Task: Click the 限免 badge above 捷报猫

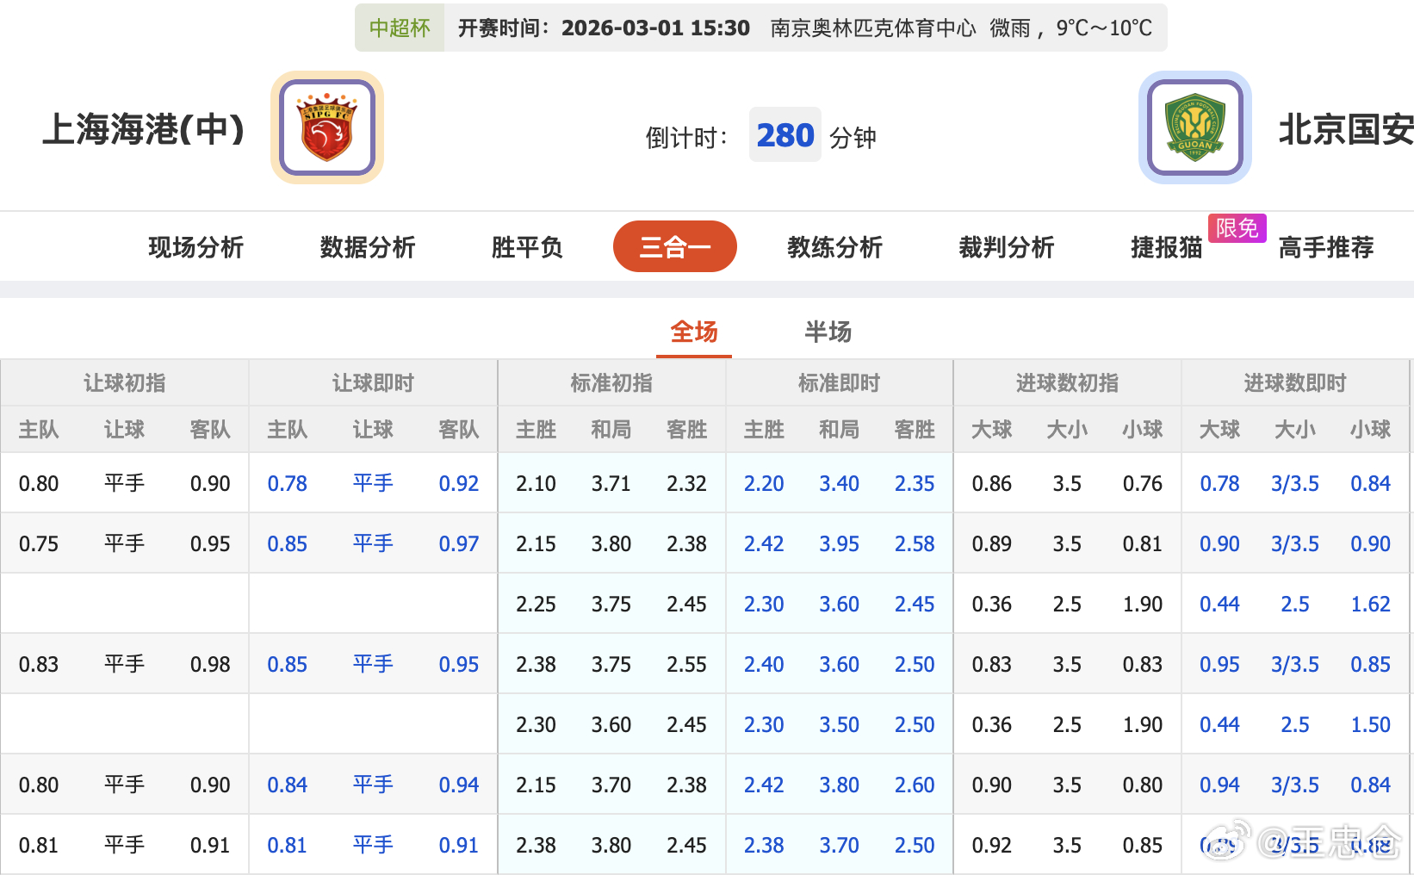Action: click(1237, 228)
